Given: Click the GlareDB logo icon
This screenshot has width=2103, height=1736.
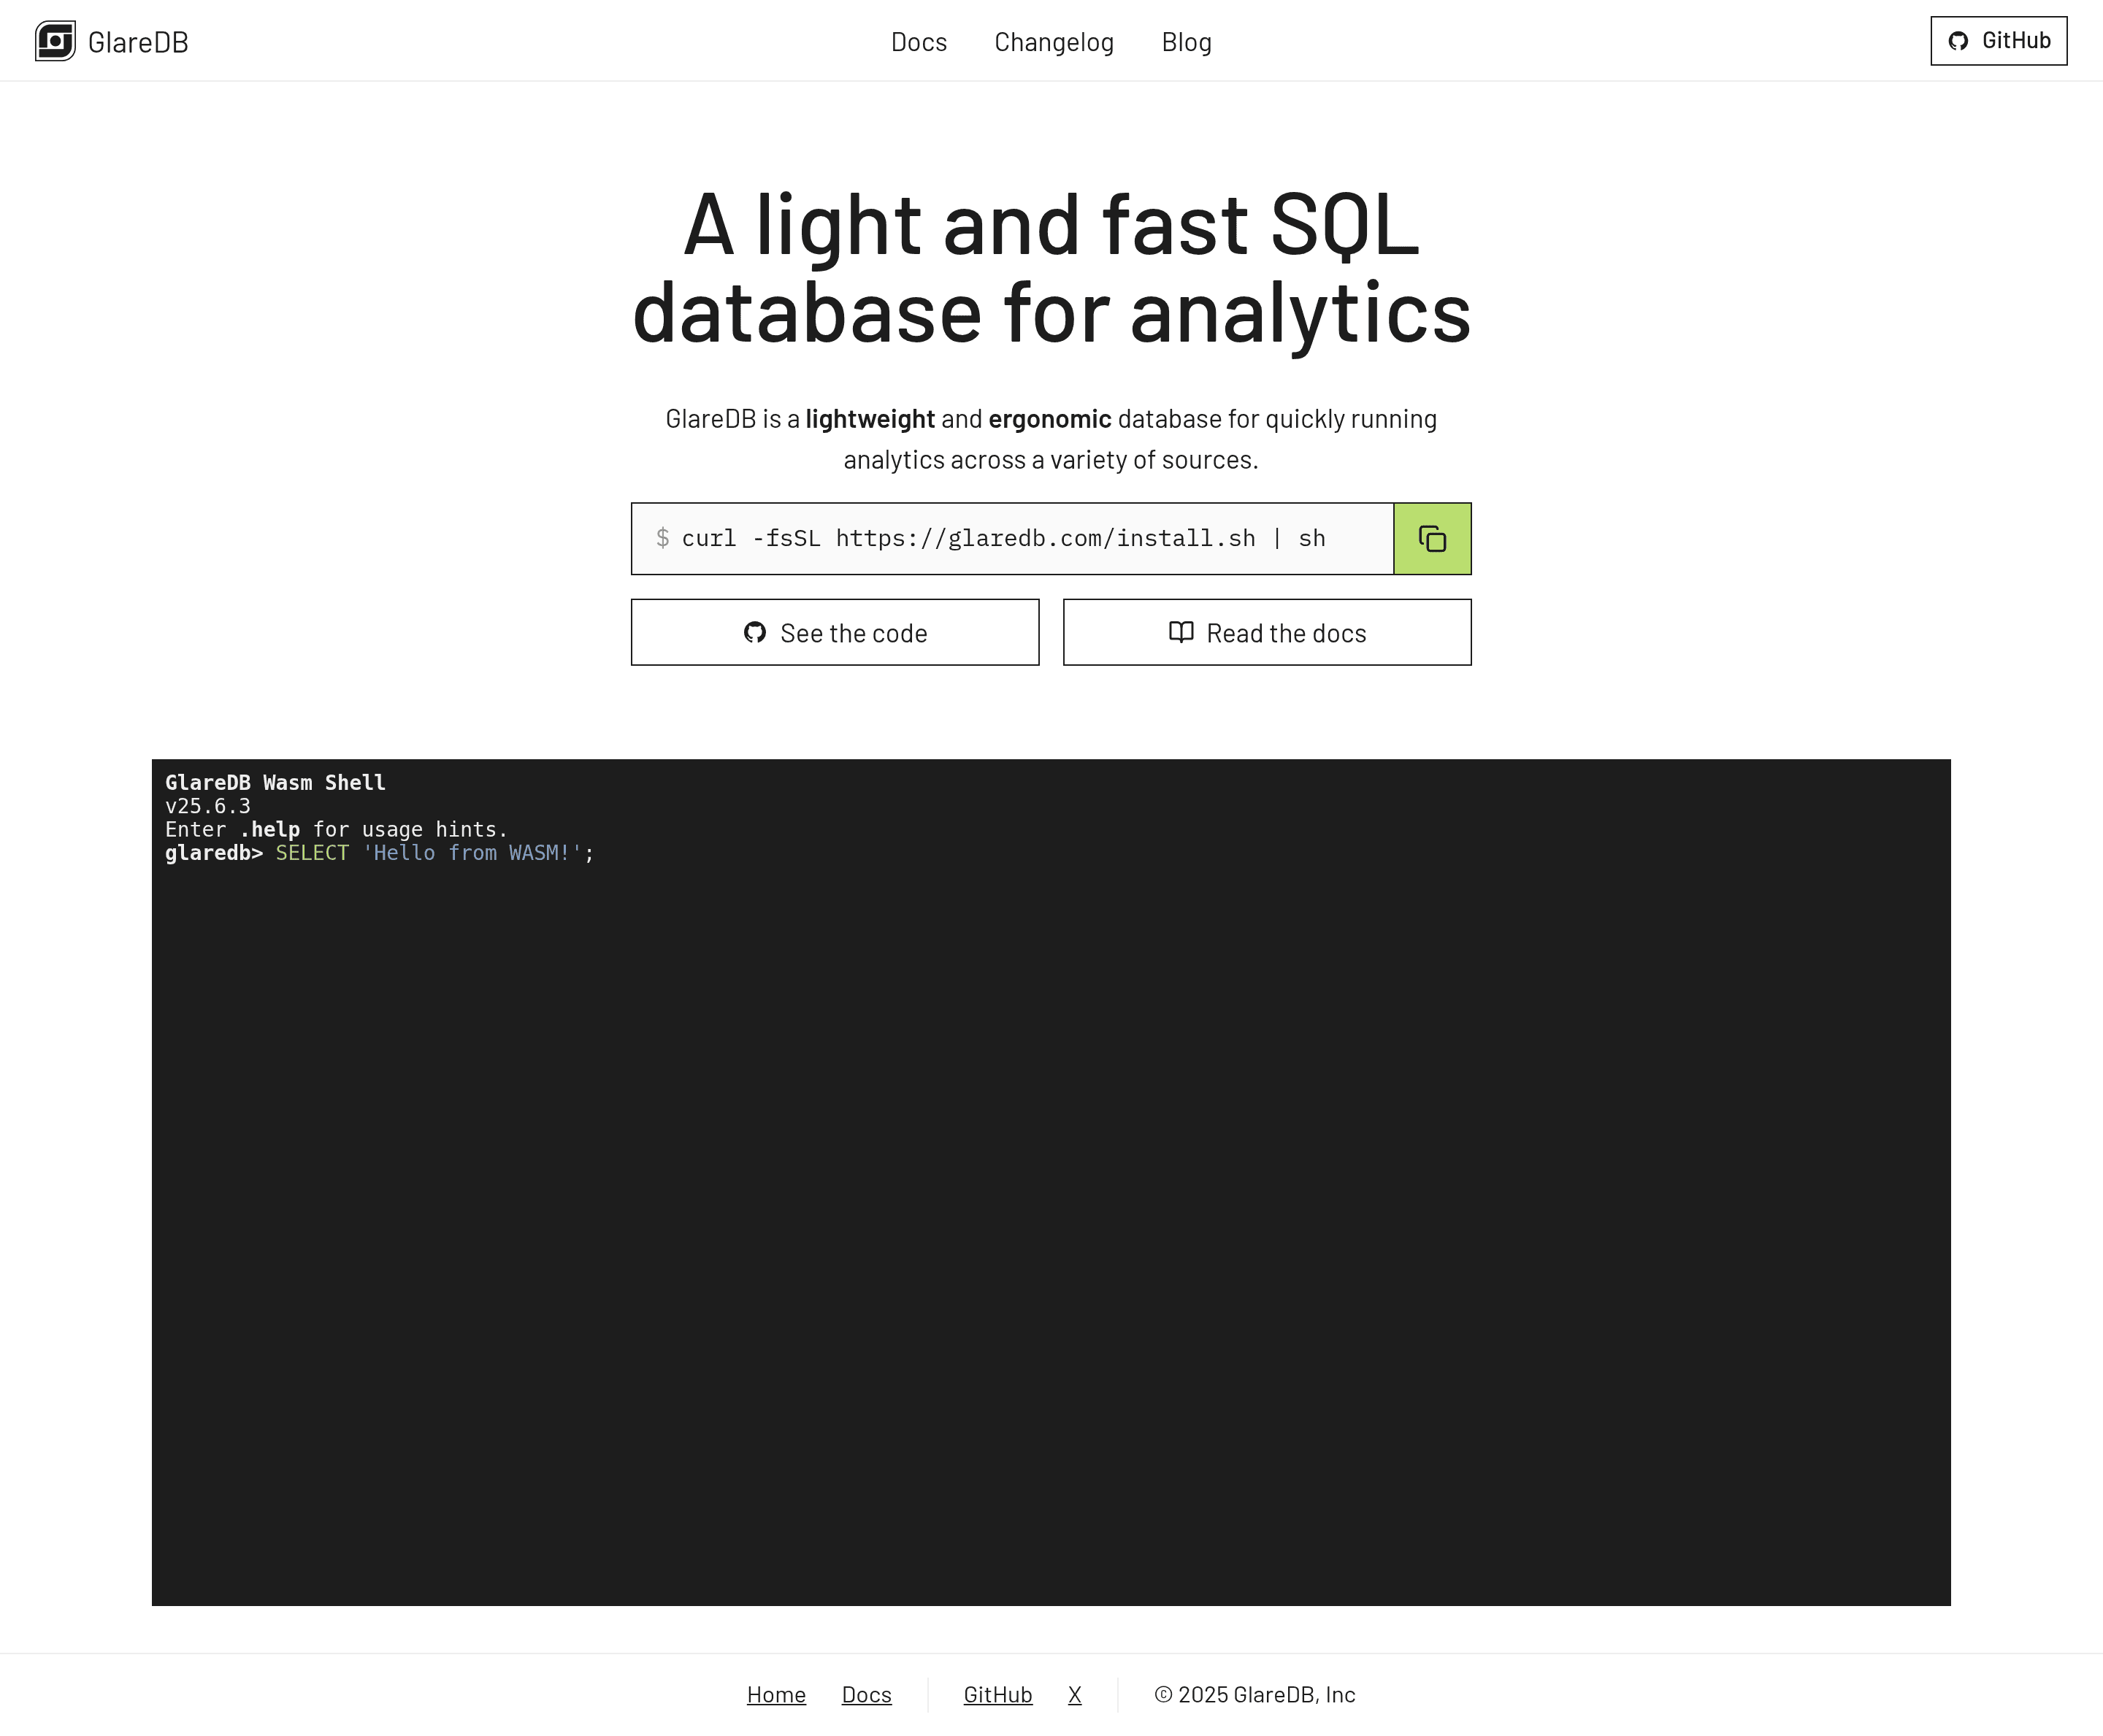Looking at the screenshot, I should (55, 41).
